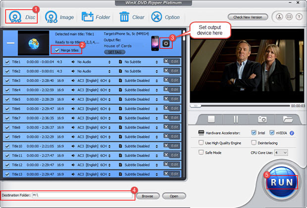Open the destination folder
The height and width of the screenshot is (208, 307).
coord(174,196)
